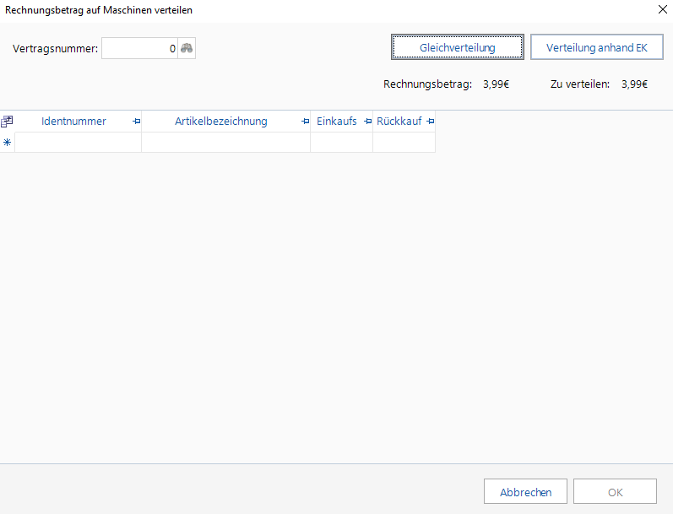Image resolution: width=673 pixels, height=514 pixels.
Task: Confirm with the OK button
Action: point(615,492)
